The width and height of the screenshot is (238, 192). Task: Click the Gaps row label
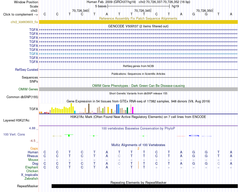coord(34,149)
